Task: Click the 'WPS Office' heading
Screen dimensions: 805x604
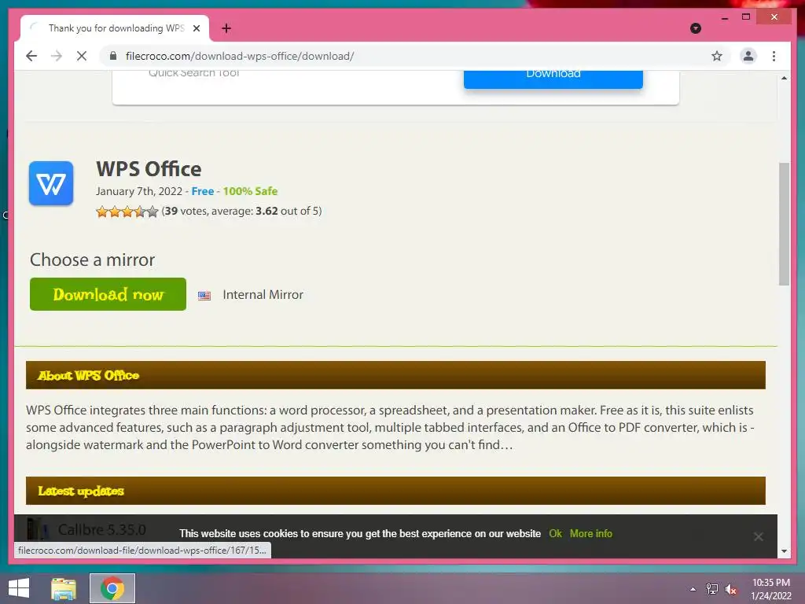Action: (x=149, y=169)
